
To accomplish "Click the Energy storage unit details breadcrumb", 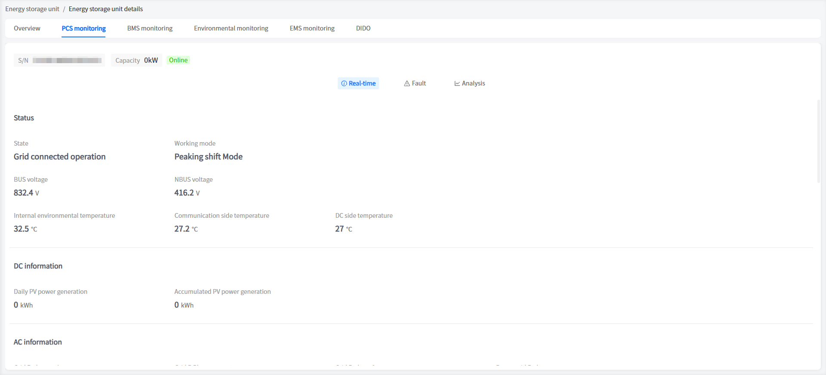I will [105, 9].
